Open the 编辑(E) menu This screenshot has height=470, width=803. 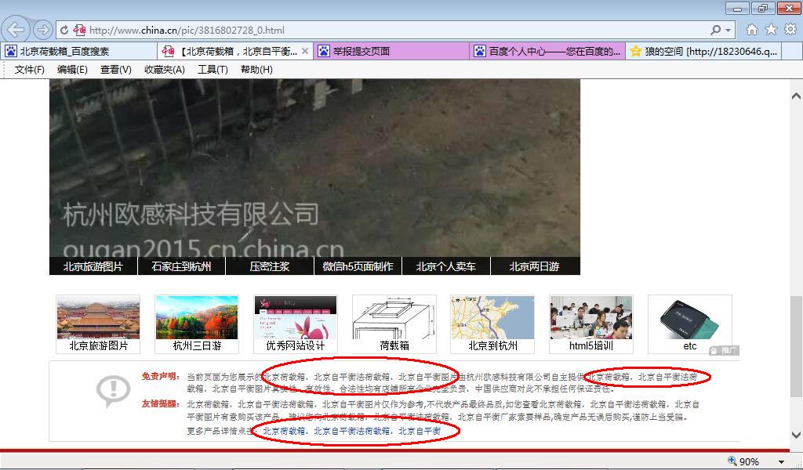(x=72, y=70)
